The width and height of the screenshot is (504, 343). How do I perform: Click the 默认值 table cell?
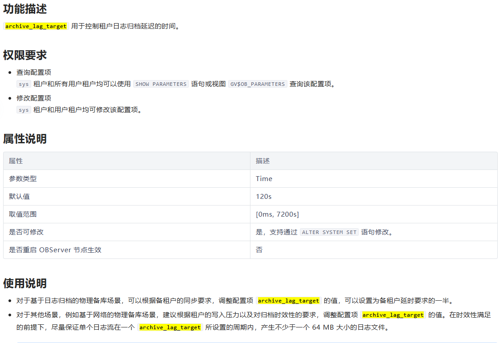click(127, 196)
